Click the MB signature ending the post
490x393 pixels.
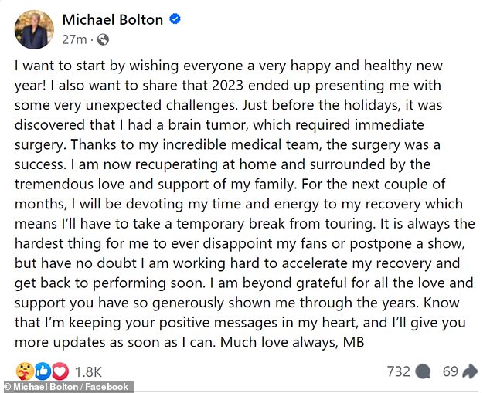(354, 343)
